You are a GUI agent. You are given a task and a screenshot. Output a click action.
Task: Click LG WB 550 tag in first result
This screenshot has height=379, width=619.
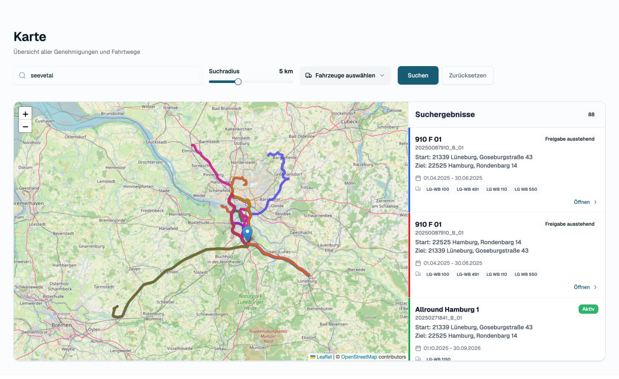pos(526,189)
